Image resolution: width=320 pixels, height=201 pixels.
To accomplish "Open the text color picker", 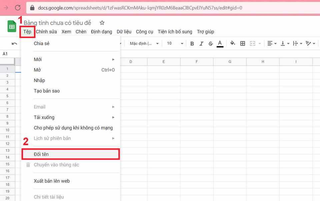I will click(x=220, y=44).
